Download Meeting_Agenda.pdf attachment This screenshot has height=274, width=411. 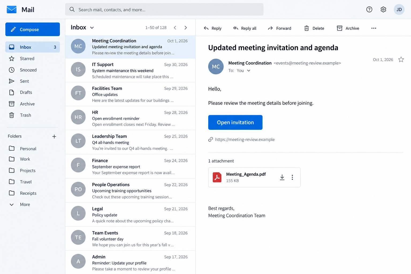pyautogui.click(x=282, y=177)
